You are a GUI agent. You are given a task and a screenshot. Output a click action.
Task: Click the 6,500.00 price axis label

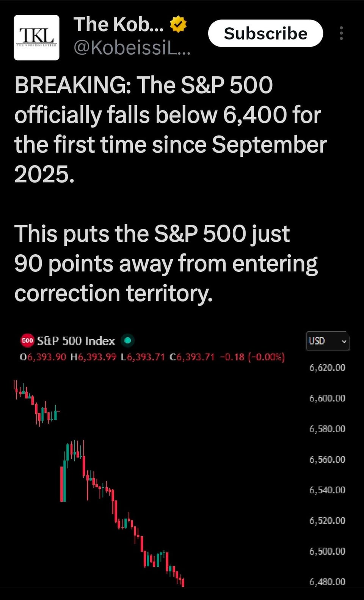(327, 551)
